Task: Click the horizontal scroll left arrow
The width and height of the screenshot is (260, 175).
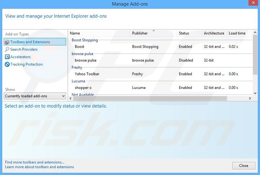Action: (71, 98)
